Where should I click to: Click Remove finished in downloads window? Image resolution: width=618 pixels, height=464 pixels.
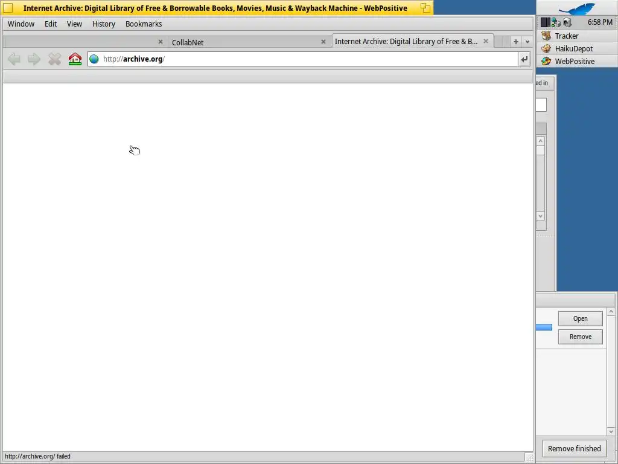[575, 449]
